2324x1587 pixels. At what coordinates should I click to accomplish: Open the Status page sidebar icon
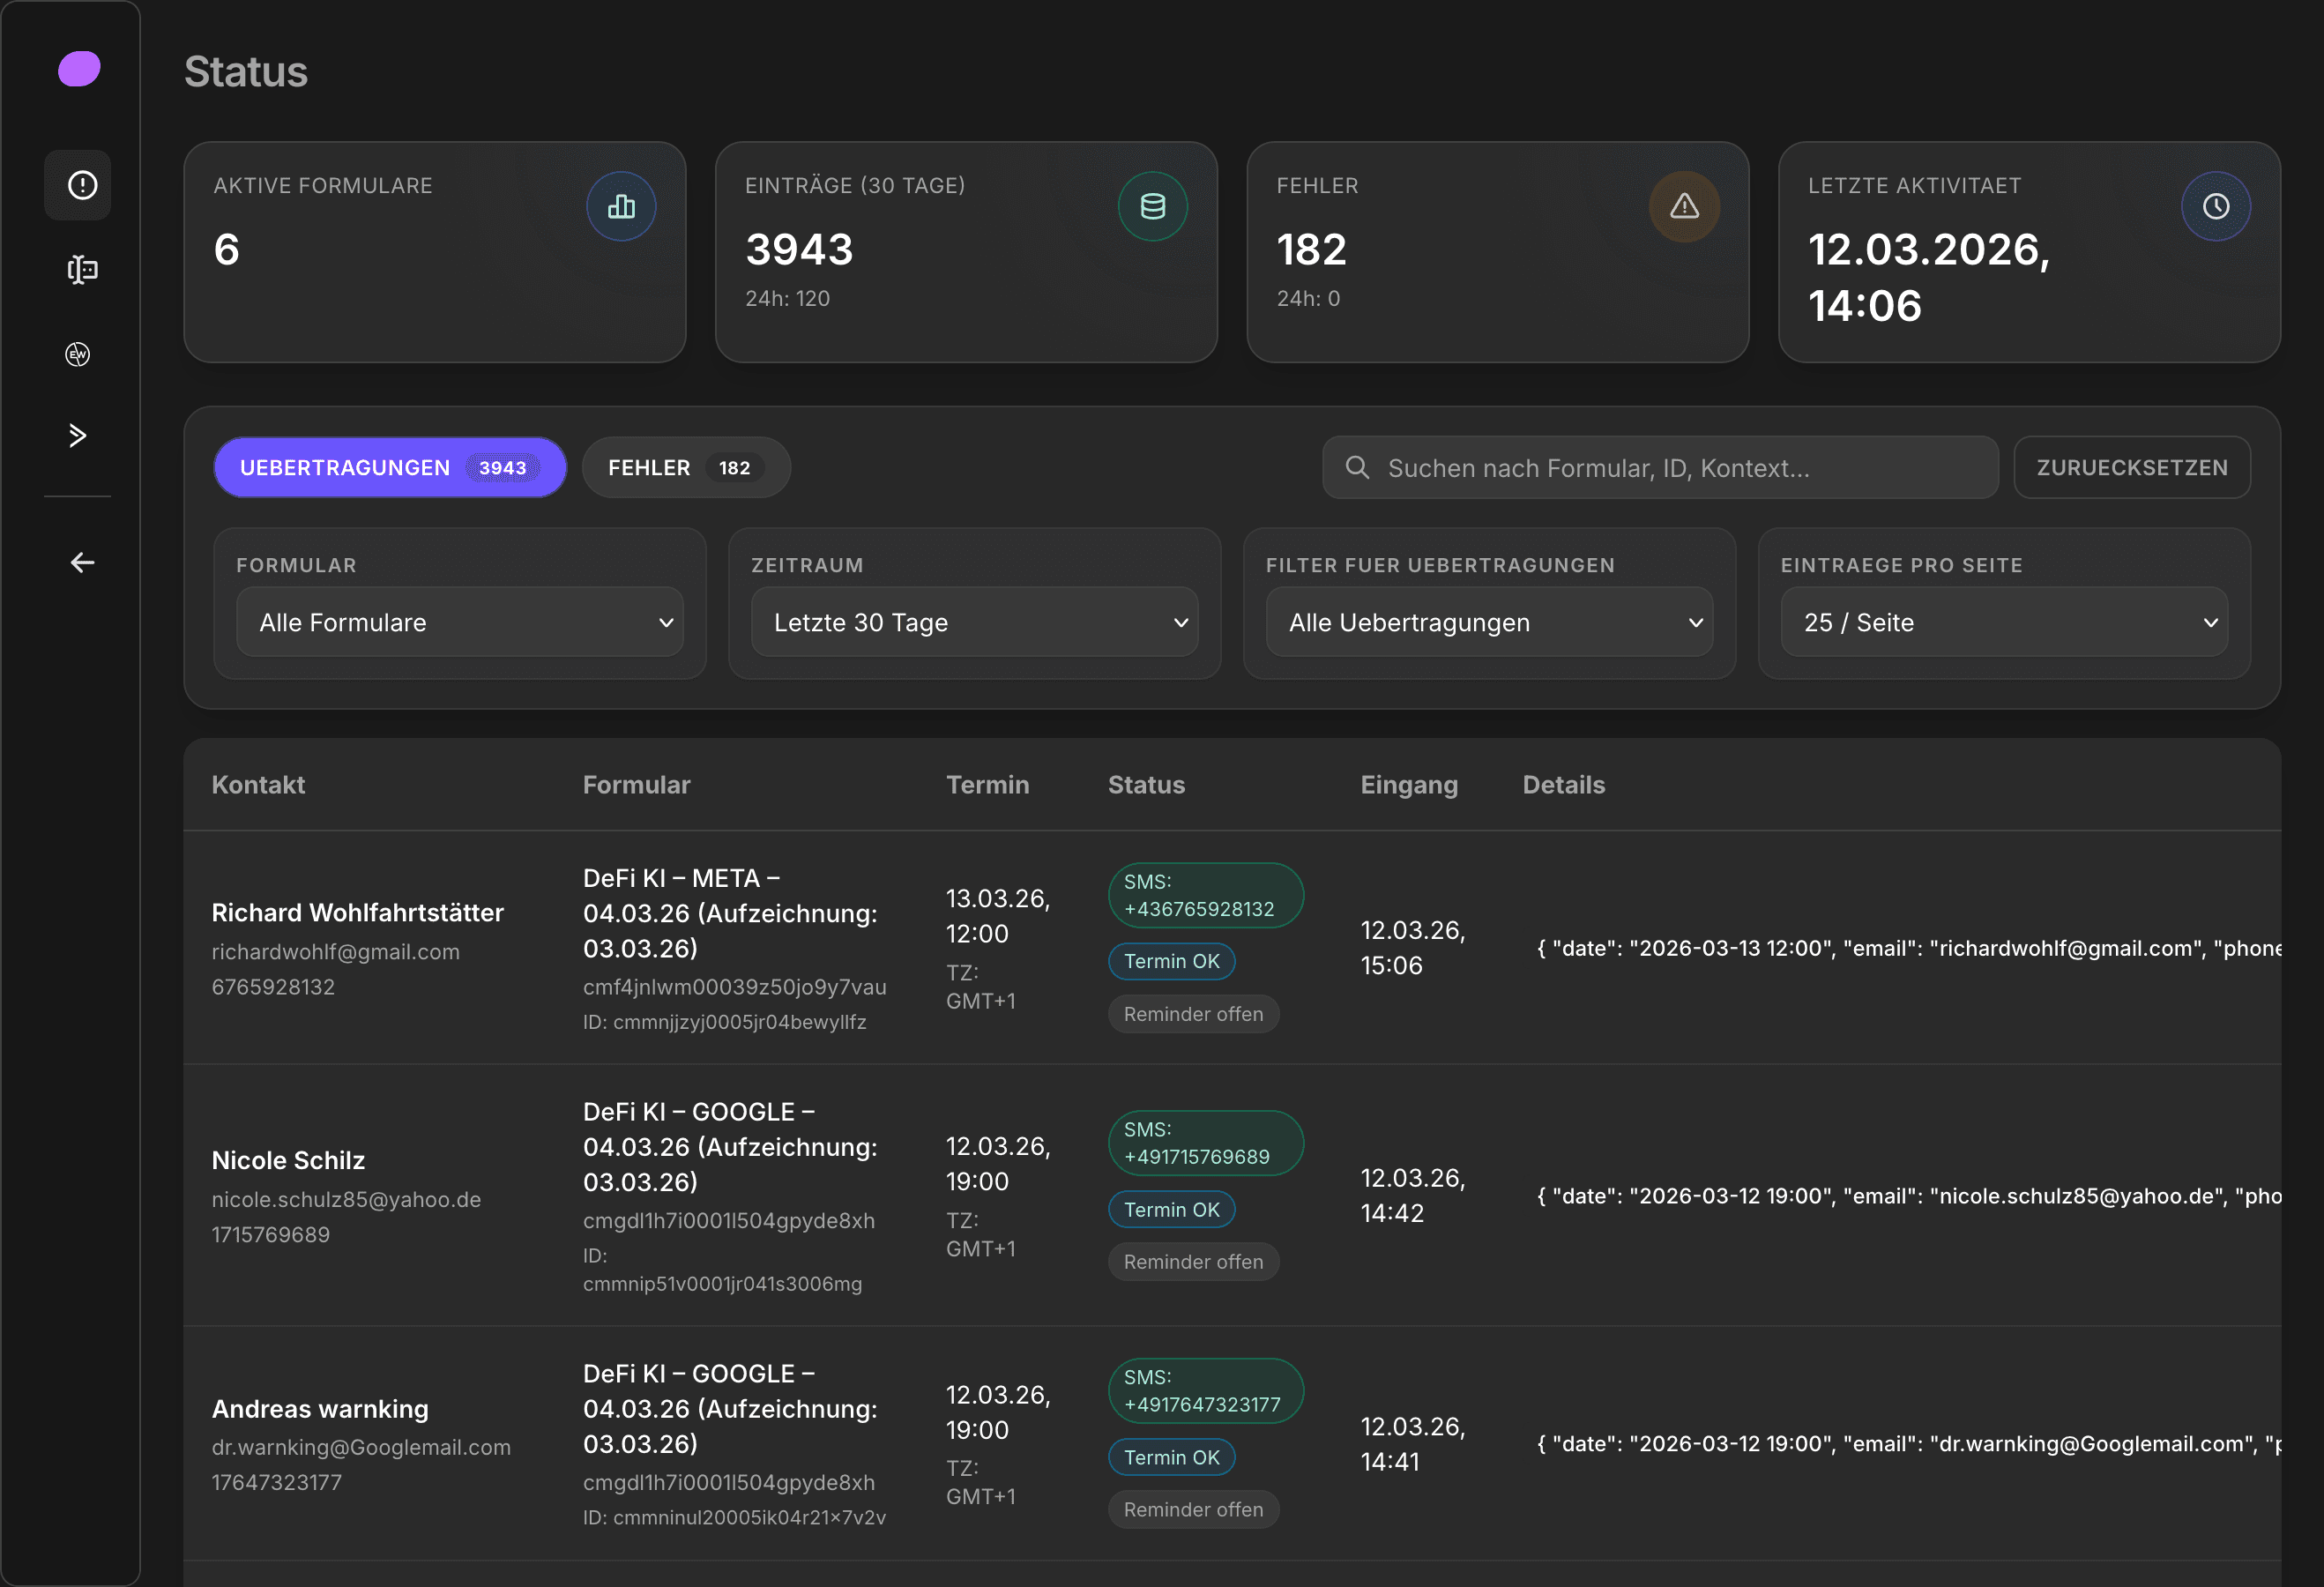(78, 185)
